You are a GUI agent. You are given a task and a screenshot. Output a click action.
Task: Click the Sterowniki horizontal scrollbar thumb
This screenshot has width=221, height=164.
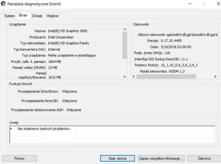tap(166, 76)
